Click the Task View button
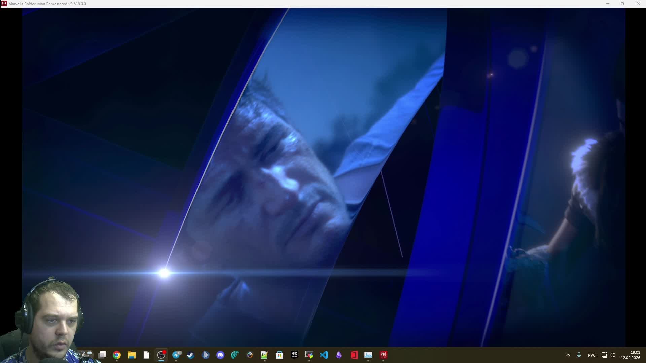The width and height of the screenshot is (646, 363). click(x=102, y=355)
